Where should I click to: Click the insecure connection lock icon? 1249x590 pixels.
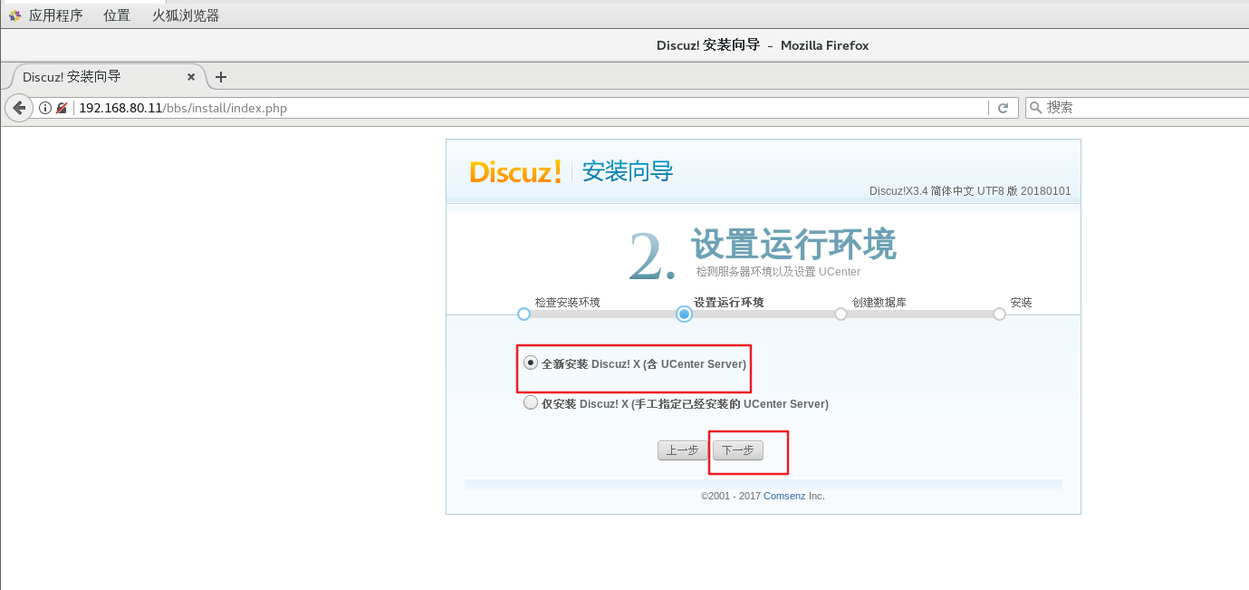click(x=62, y=108)
